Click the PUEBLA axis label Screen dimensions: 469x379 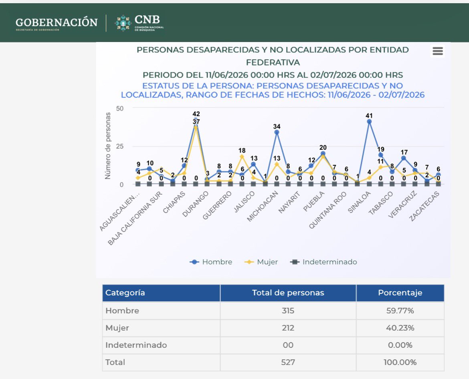pyautogui.click(x=313, y=202)
